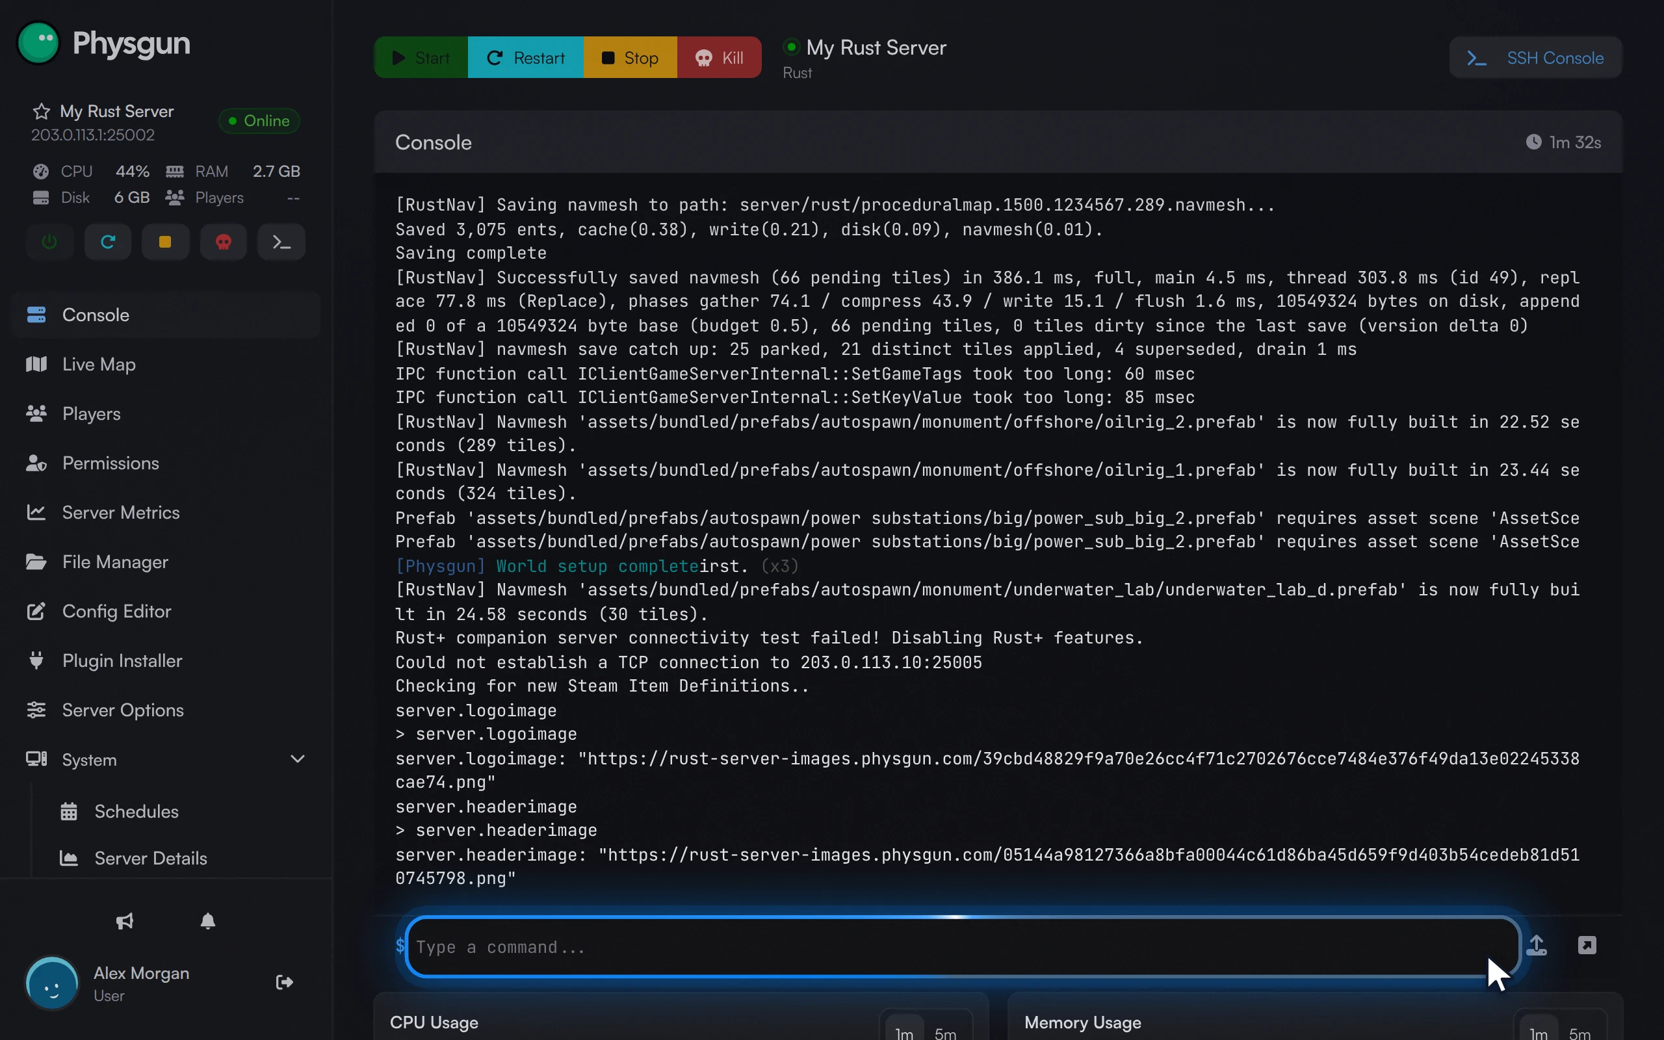This screenshot has height=1040, width=1664.
Task: Click the sidebar yellow stop square icon
Action: [x=165, y=242]
